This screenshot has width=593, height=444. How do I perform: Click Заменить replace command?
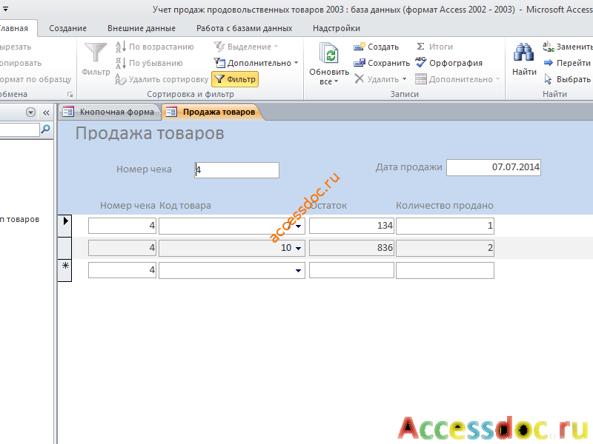coord(567,47)
